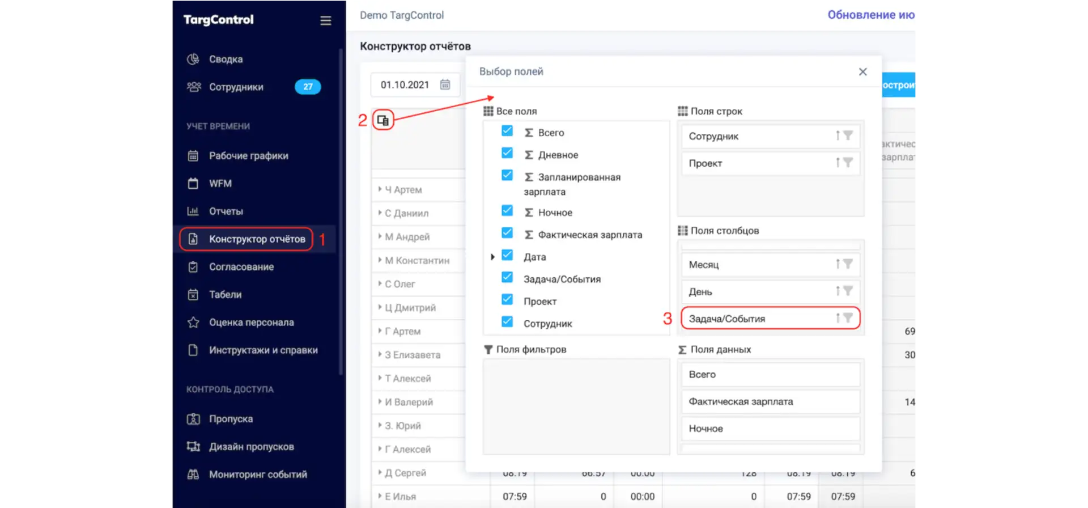Open the Отчеты section
Screen dimensions: 1088x508
click(226, 211)
